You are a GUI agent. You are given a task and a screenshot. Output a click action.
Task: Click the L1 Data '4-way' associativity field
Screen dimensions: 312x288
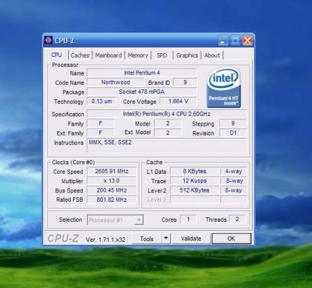[233, 171]
